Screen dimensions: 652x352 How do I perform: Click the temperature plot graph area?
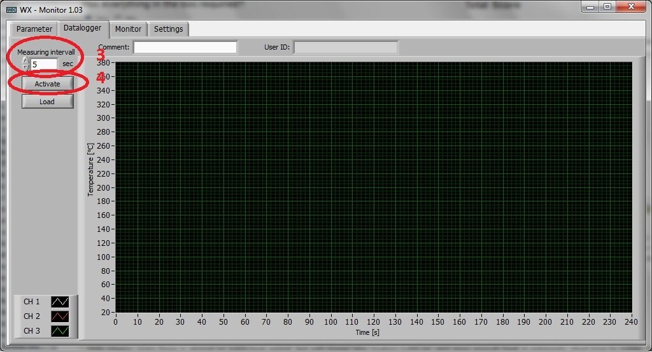tap(374, 187)
